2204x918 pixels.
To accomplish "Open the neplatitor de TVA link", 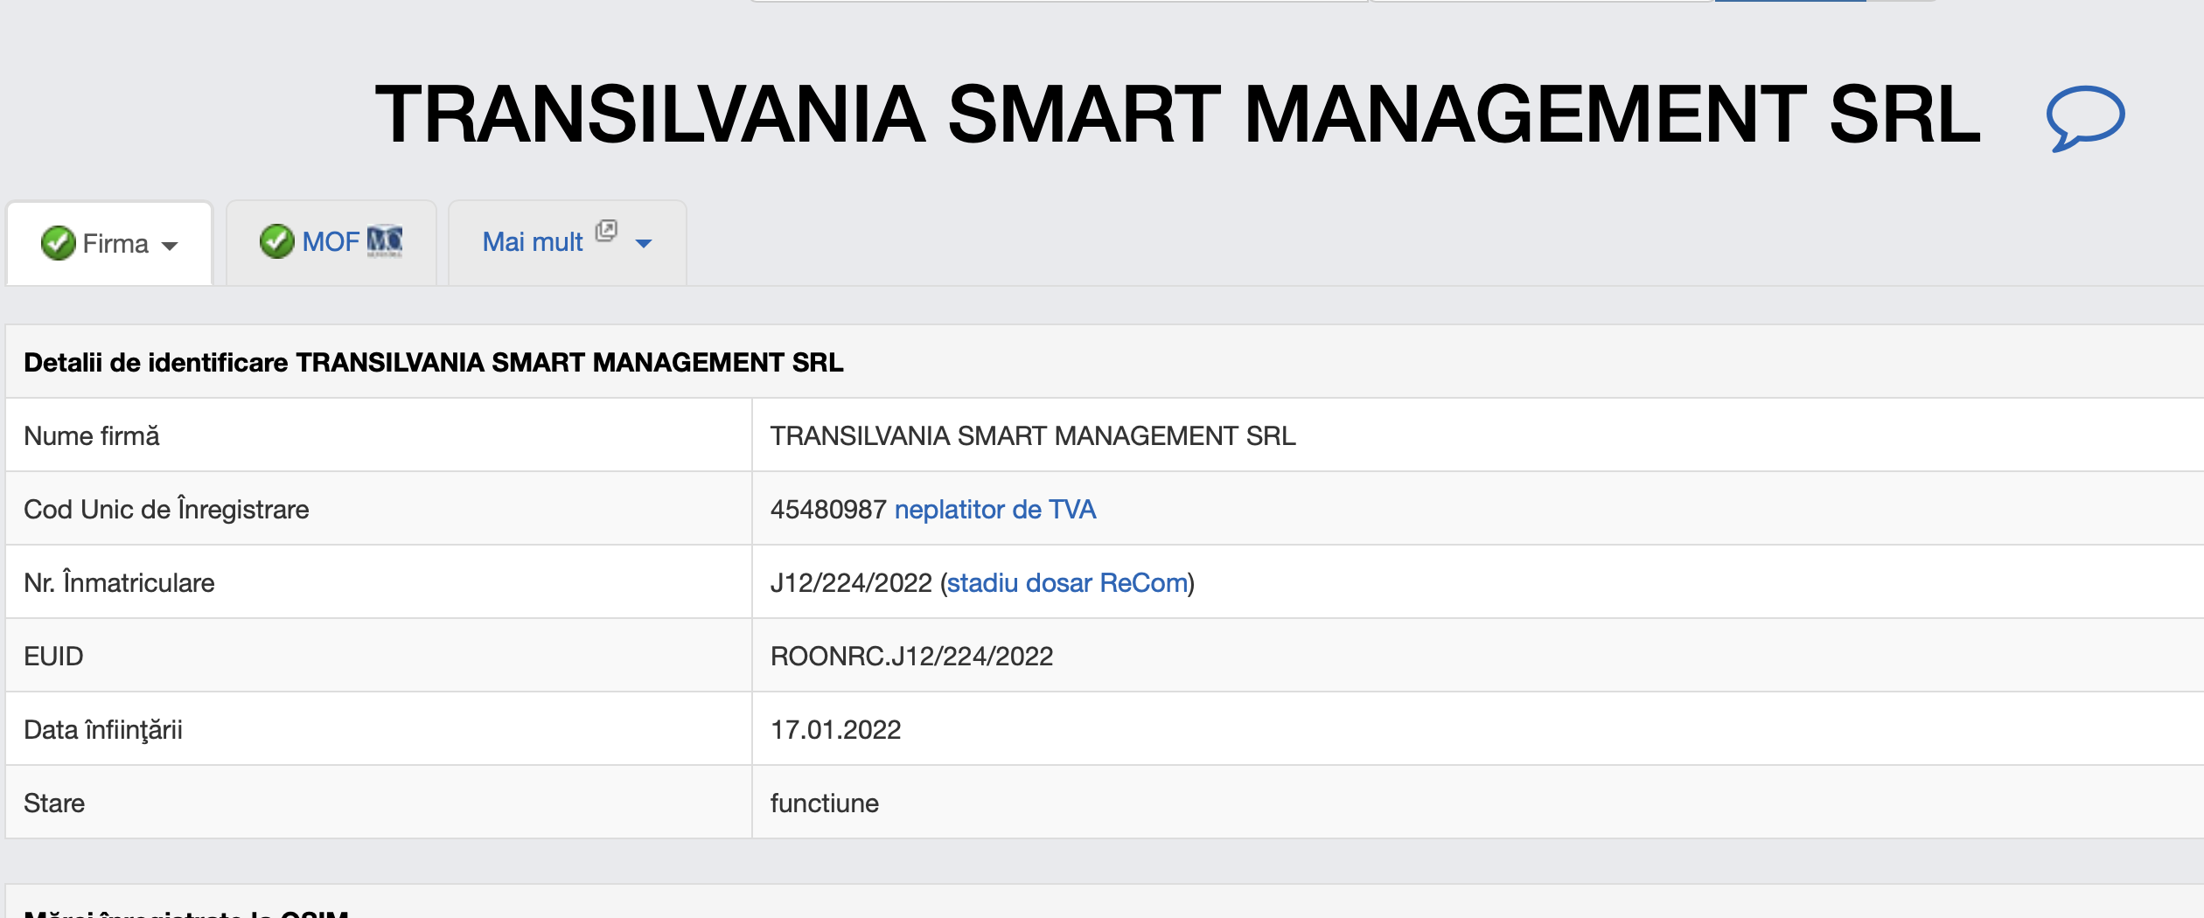I will pyautogui.click(x=994, y=510).
